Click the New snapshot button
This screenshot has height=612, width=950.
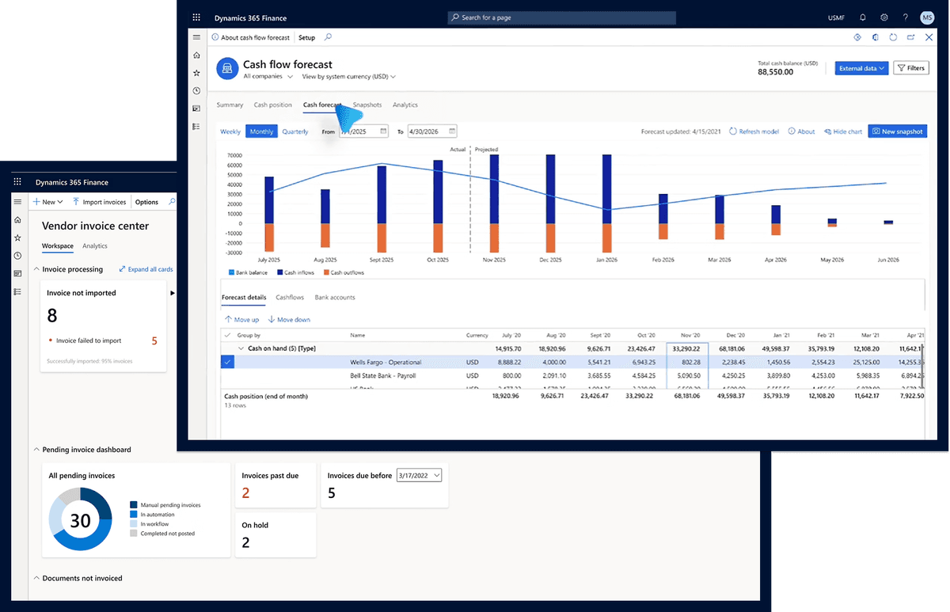click(897, 131)
